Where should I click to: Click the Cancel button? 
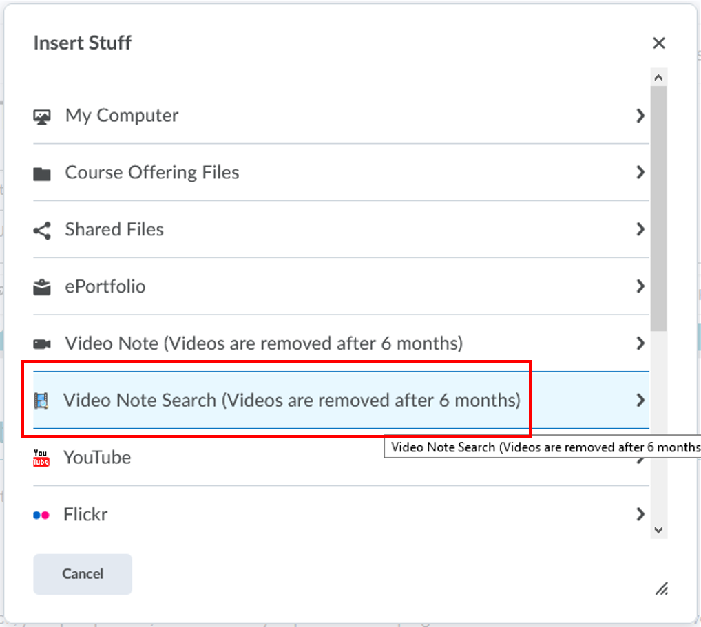82,574
